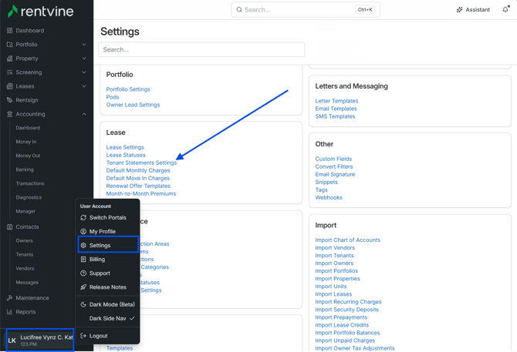Toggle Dark Side Nav option
Screen dimensions: 517x352
coord(108,318)
